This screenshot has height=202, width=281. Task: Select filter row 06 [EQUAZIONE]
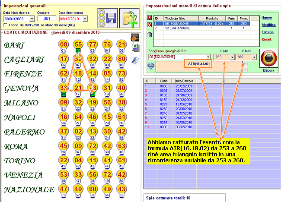click(x=202, y=24)
